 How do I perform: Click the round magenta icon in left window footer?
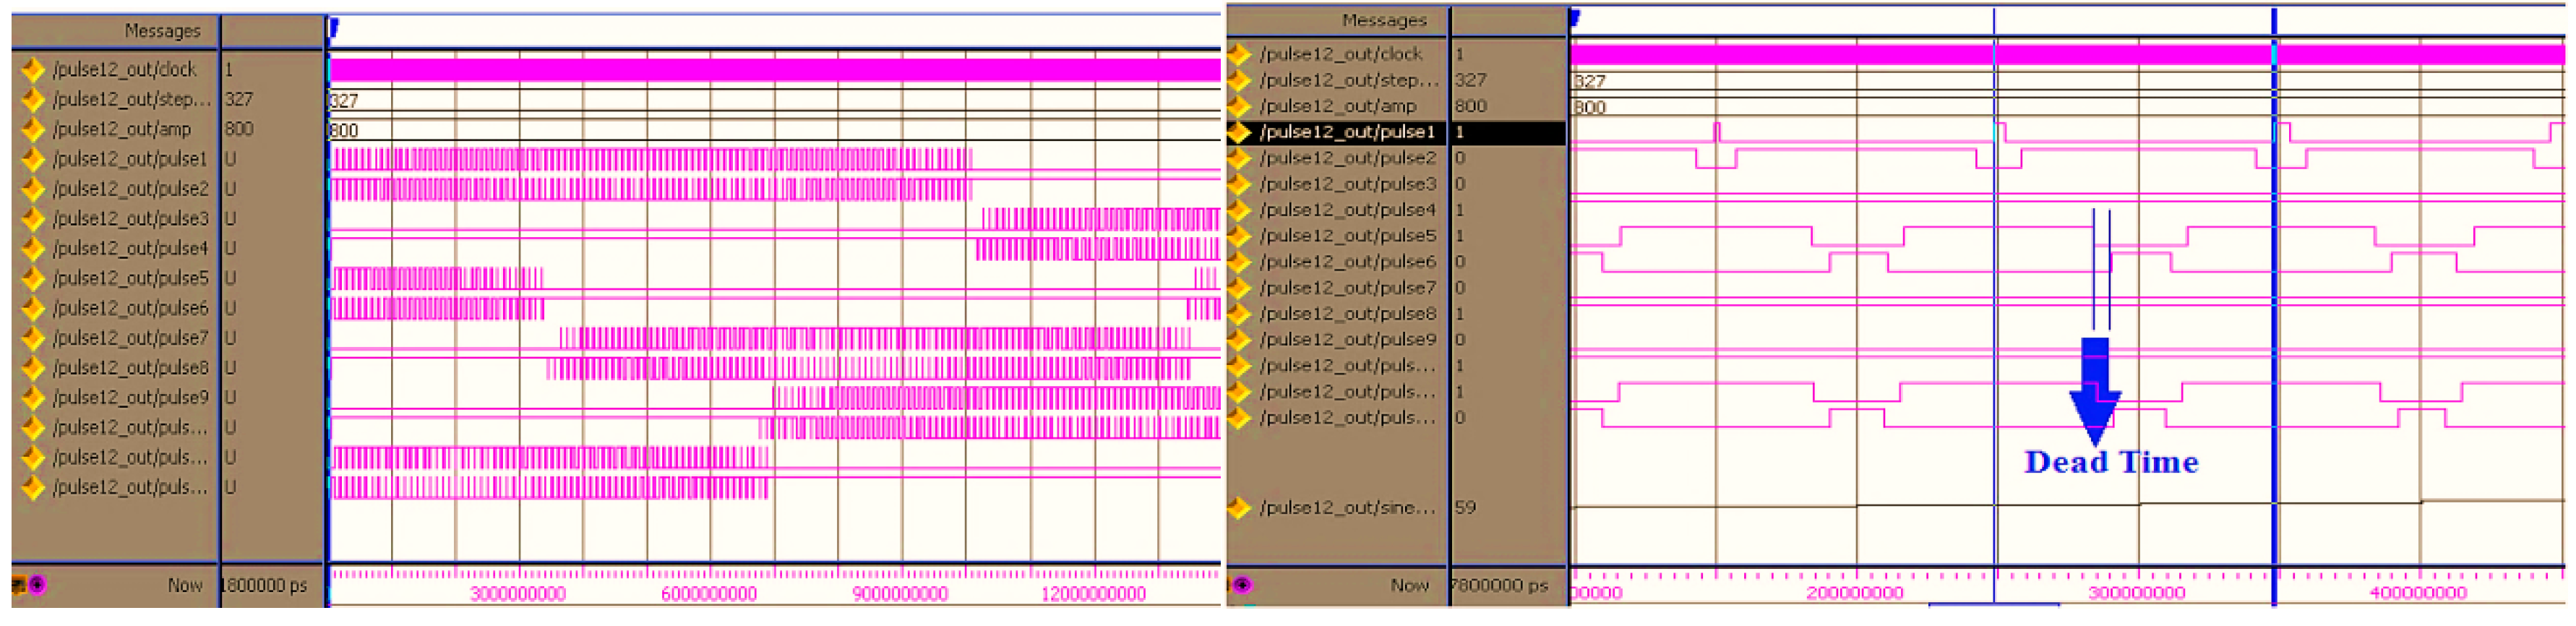click(x=37, y=585)
